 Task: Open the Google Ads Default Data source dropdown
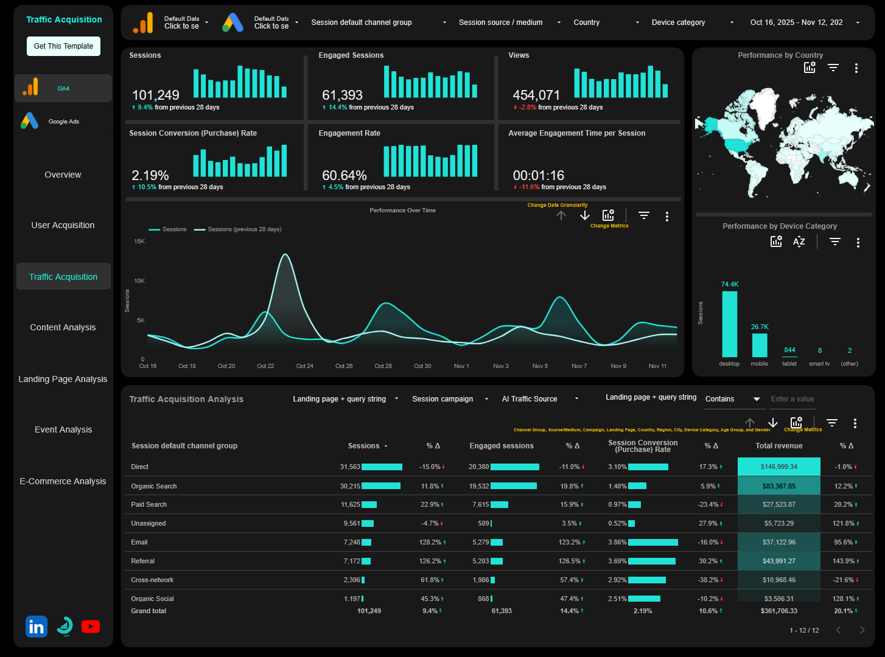pos(276,23)
